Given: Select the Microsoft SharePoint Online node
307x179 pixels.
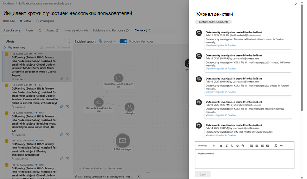Looking at the screenshot, I should (x=99, y=102).
